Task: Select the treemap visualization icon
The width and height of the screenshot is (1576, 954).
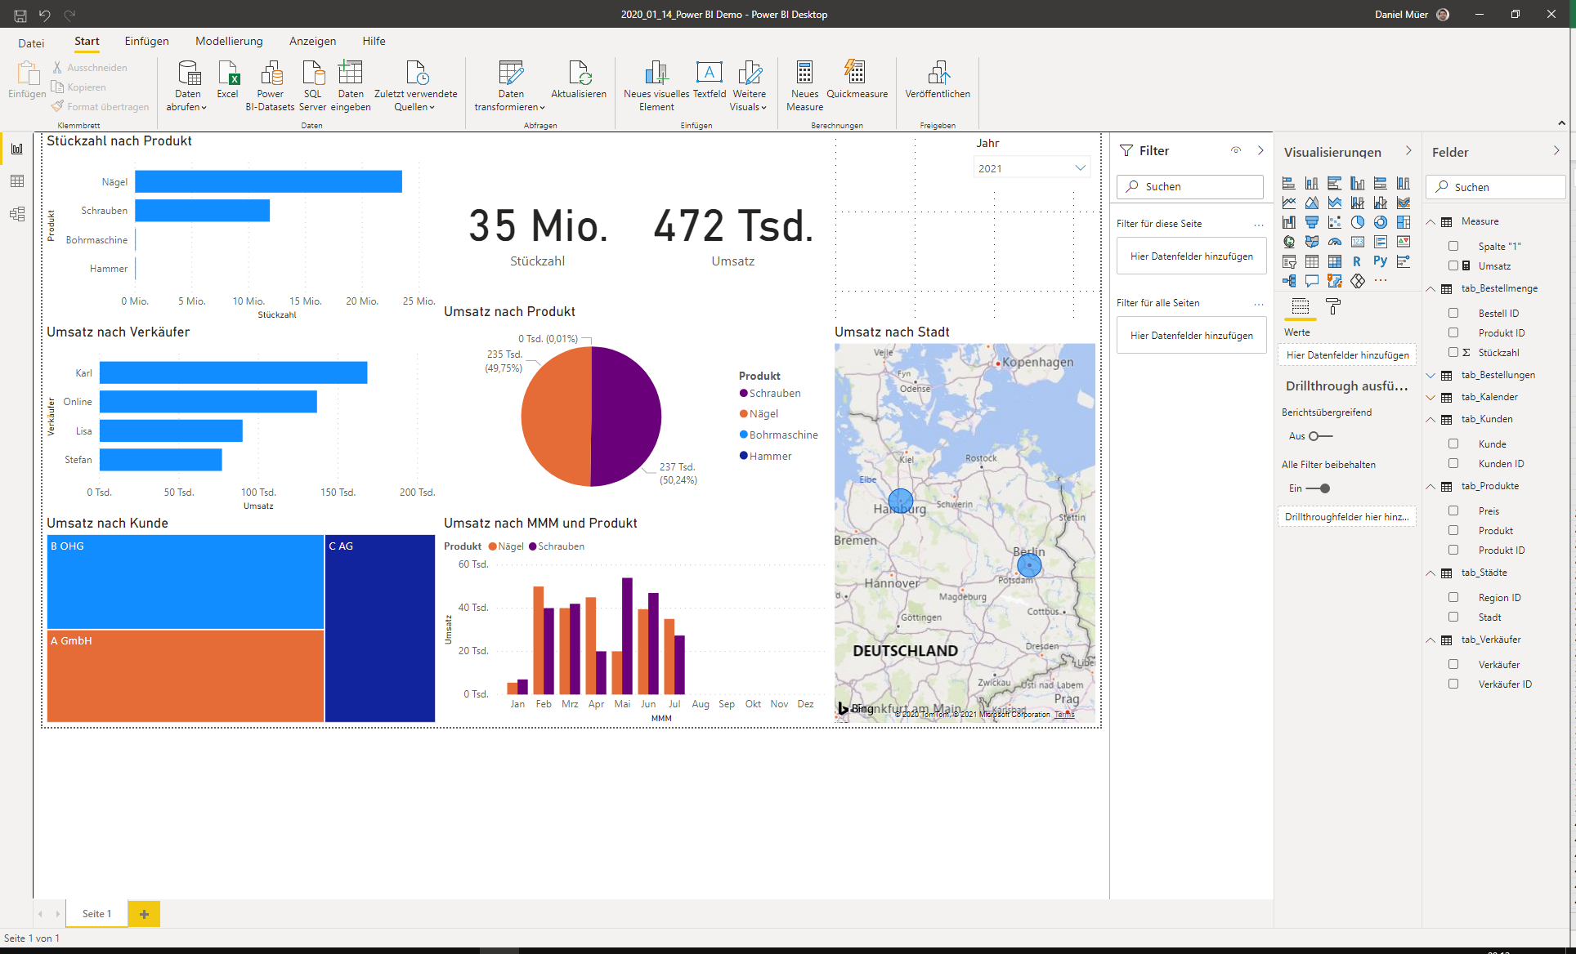Action: pos(1404,222)
